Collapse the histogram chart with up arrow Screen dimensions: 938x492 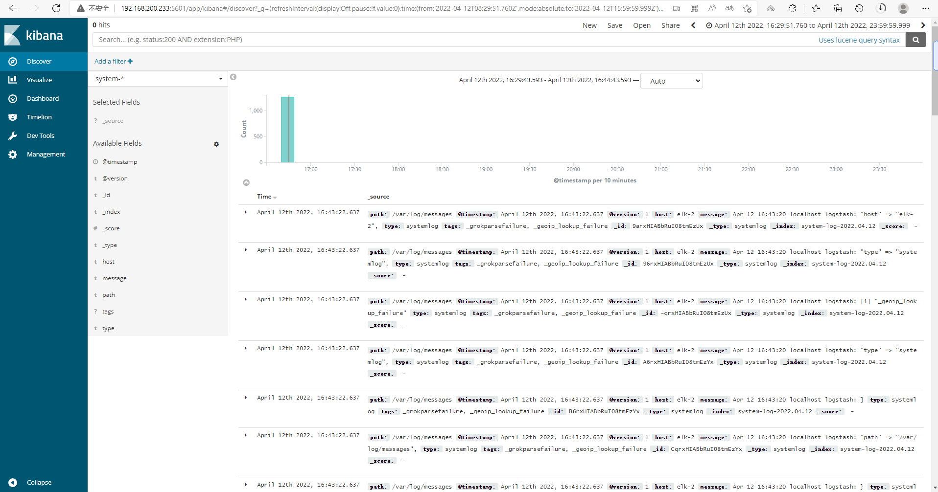[246, 182]
